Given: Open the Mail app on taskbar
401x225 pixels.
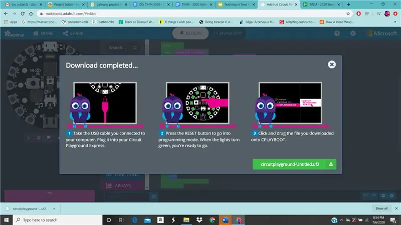Looking at the screenshot, I should 147,220.
